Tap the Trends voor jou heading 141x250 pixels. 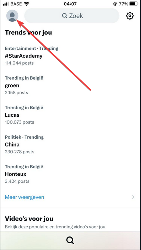pos(28,32)
